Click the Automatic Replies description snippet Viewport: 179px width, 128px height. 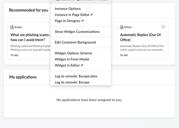[142, 48]
